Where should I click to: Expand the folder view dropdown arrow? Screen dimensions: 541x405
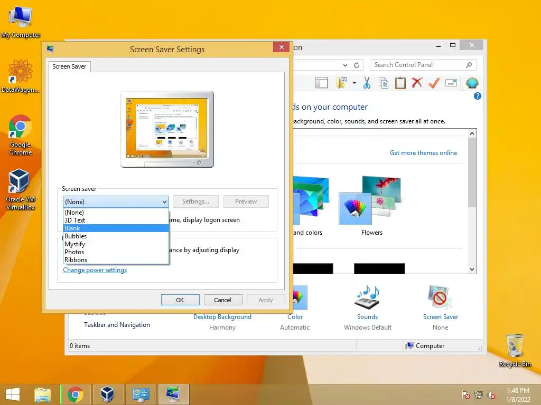[355, 83]
